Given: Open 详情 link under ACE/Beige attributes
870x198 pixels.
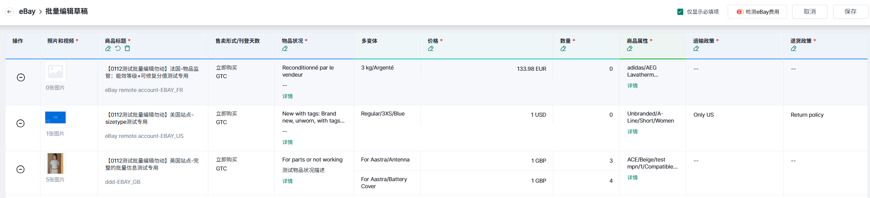Looking at the screenshot, I should 633,178.
